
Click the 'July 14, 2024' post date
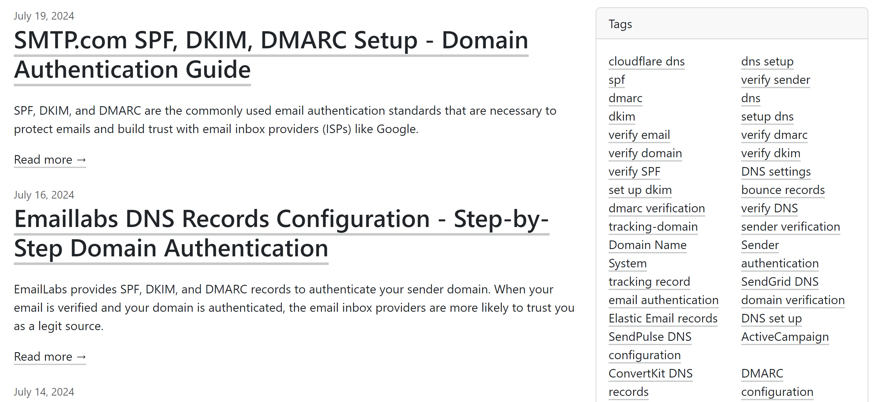coord(44,392)
